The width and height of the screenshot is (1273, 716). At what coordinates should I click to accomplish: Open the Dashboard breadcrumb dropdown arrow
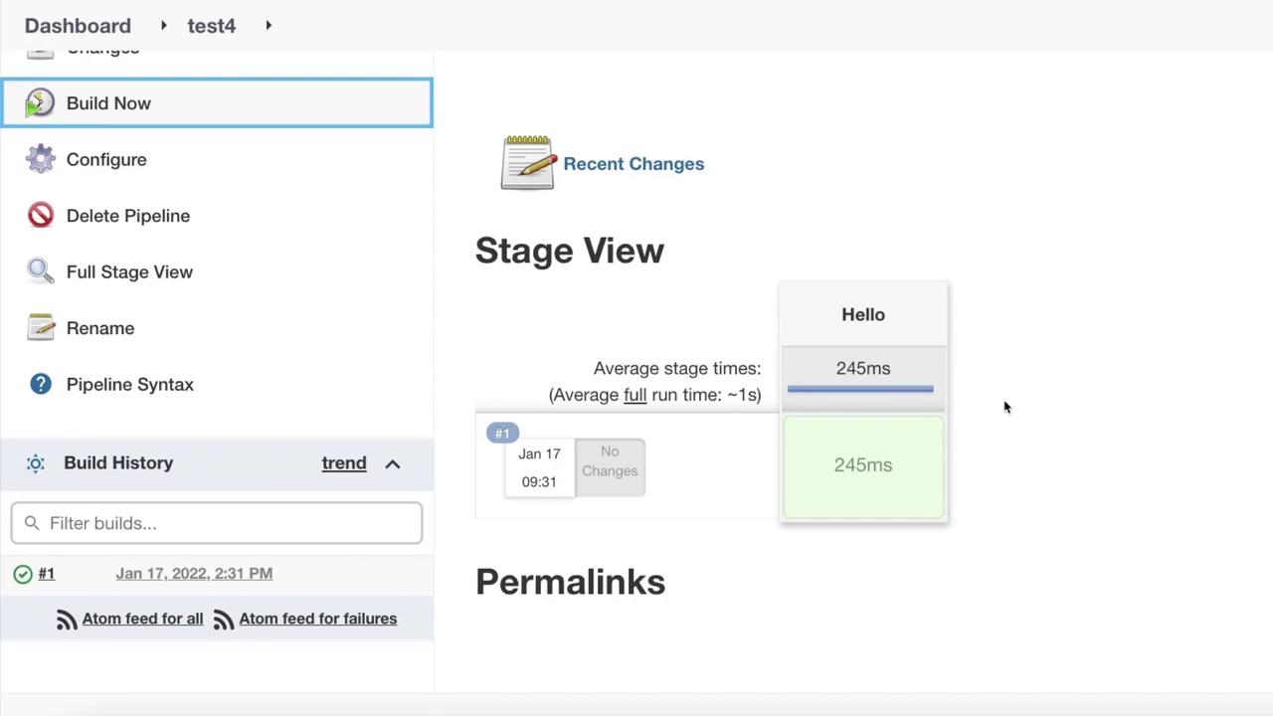164,26
